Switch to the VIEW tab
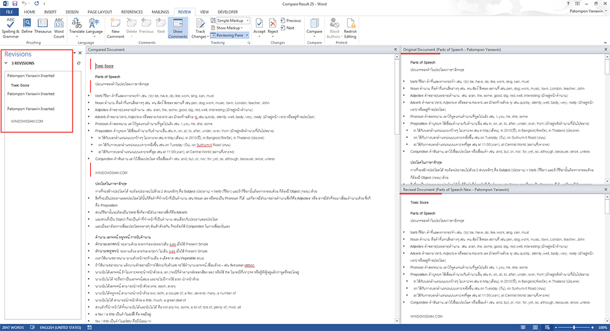 [x=204, y=12]
